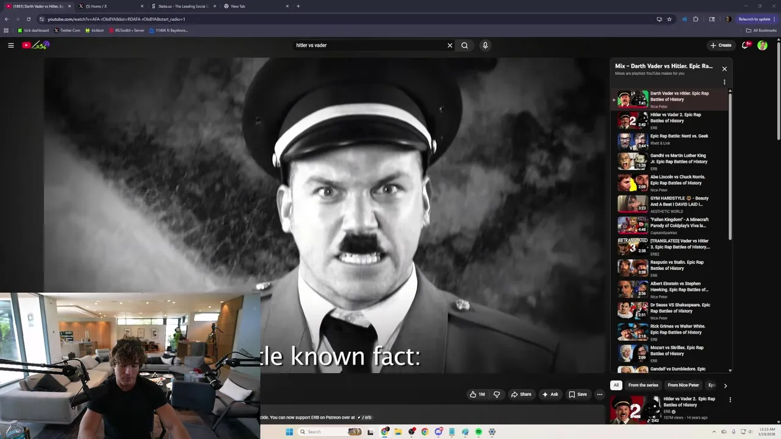The height and width of the screenshot is (439, 781).
Task: Play Rasputin vs Stalin video
Action: tap(670, 268)
